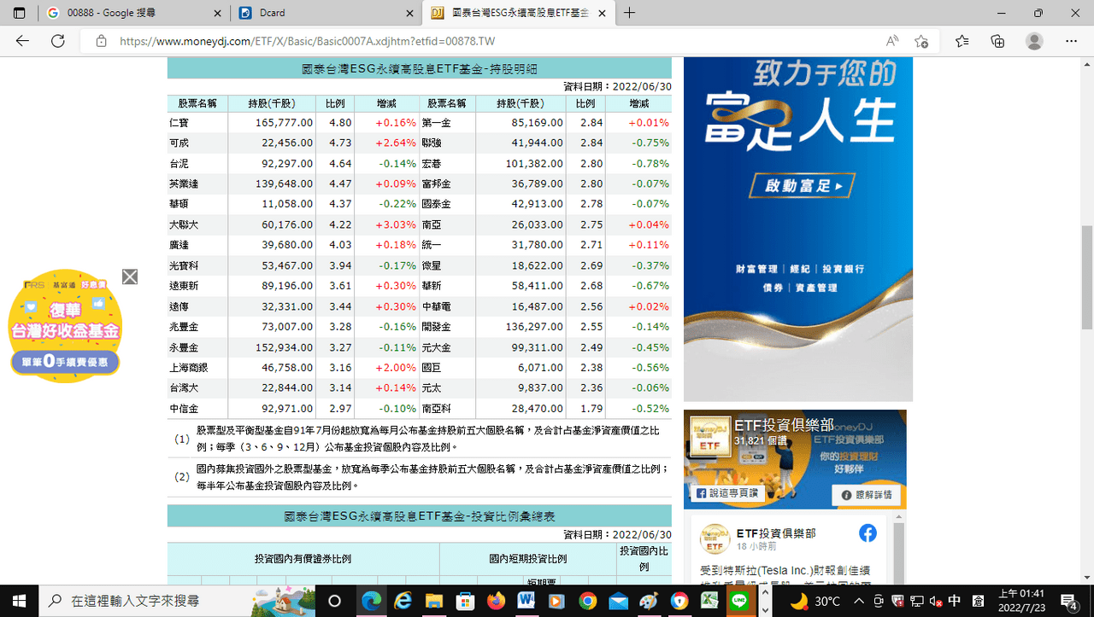The width and height of the screenshot is (1094, 617).
Task: Switch to the Dcard tab
Action: click(x=326, y=13)
